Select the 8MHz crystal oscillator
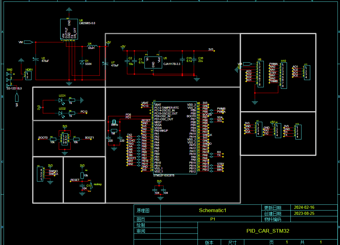Image resolution: width=340 pixels, height=245 pixels. coord(114,124)
